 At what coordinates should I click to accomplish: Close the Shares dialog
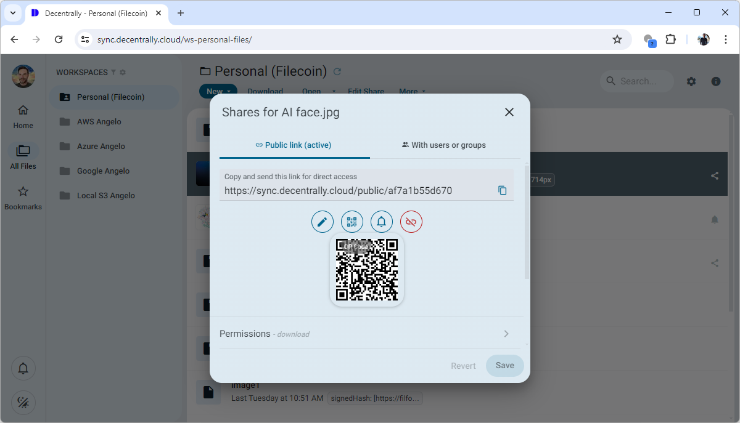click(x=509, y=112)
